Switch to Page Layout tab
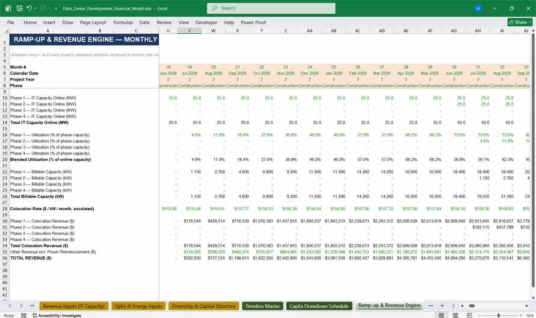The width and height of the screenshot is (536, 318). pos(93,22)
